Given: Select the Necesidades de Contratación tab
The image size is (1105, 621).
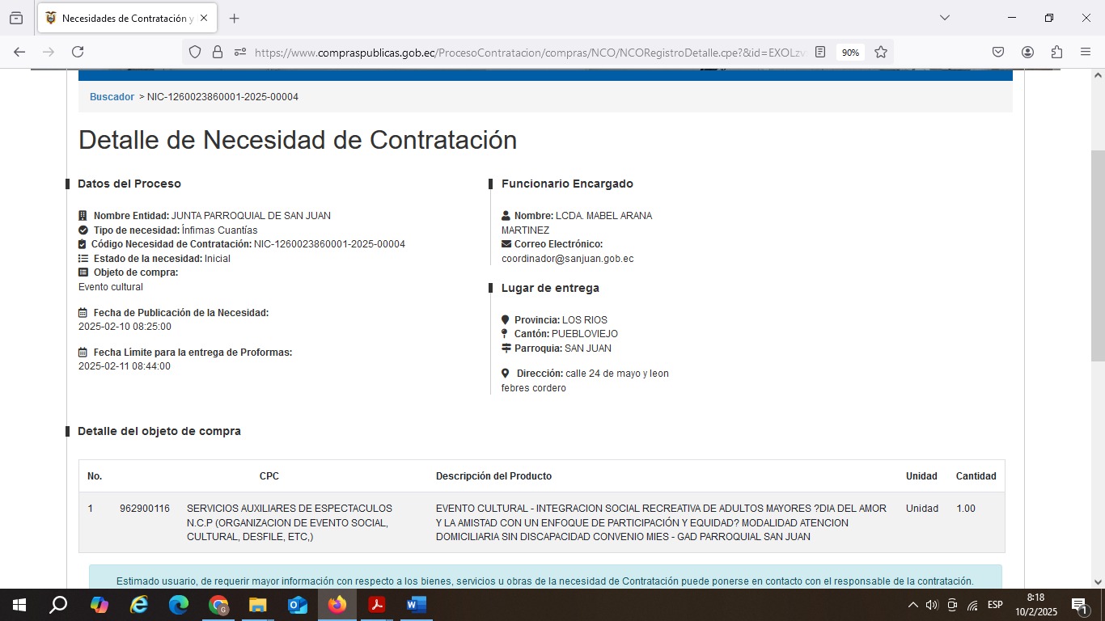Looking at the screenshot, I should 121,18.
